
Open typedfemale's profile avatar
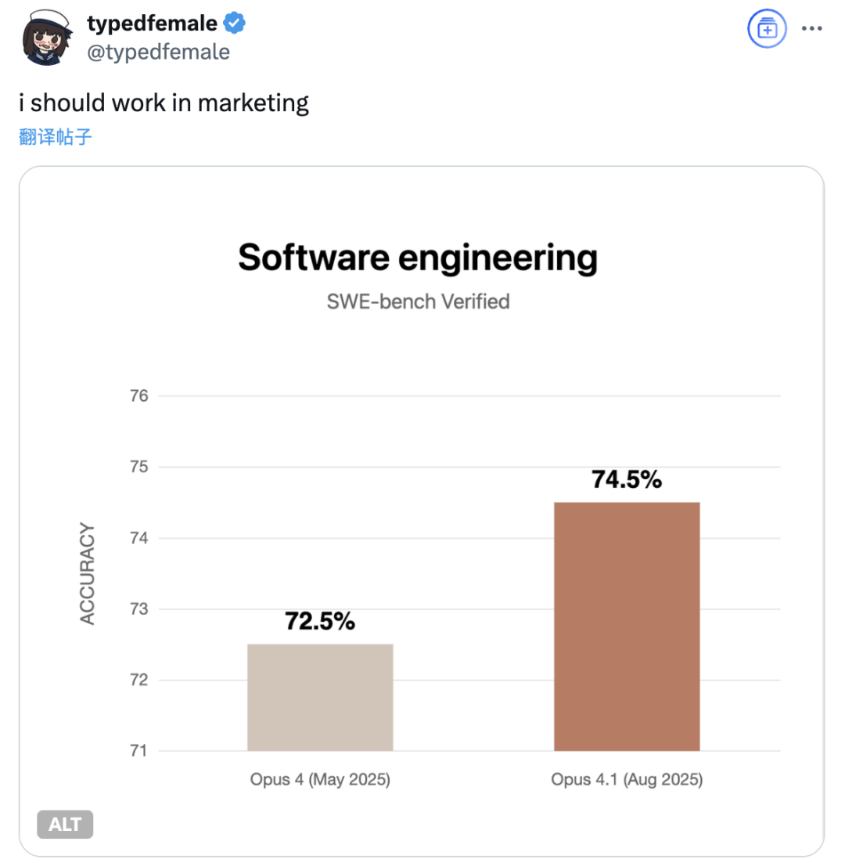(47, 38)
